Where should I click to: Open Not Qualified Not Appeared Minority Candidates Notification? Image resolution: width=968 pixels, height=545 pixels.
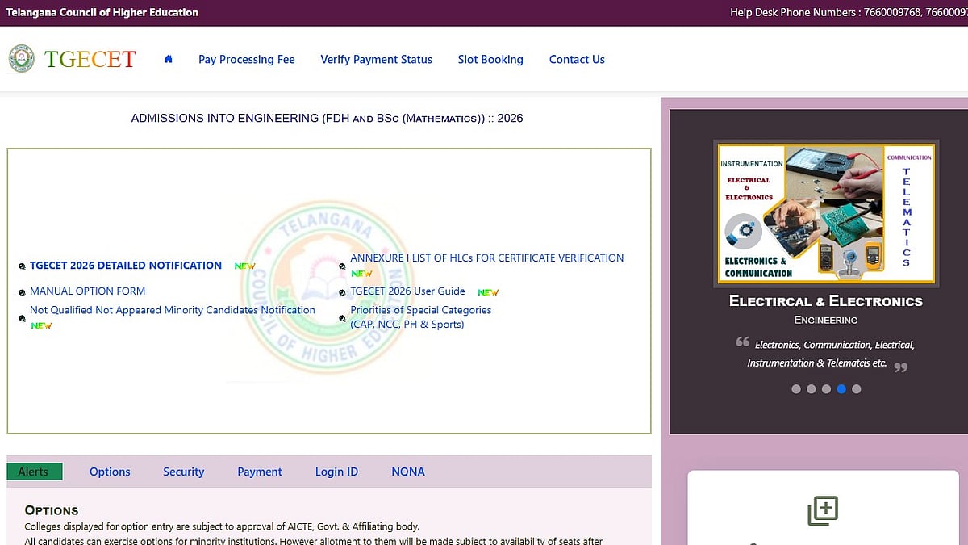173,310
